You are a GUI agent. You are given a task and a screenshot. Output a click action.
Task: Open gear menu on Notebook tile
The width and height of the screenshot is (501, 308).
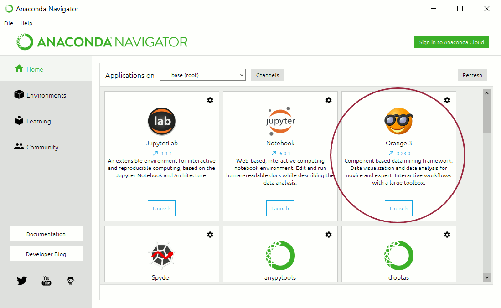tap(329, 100)
